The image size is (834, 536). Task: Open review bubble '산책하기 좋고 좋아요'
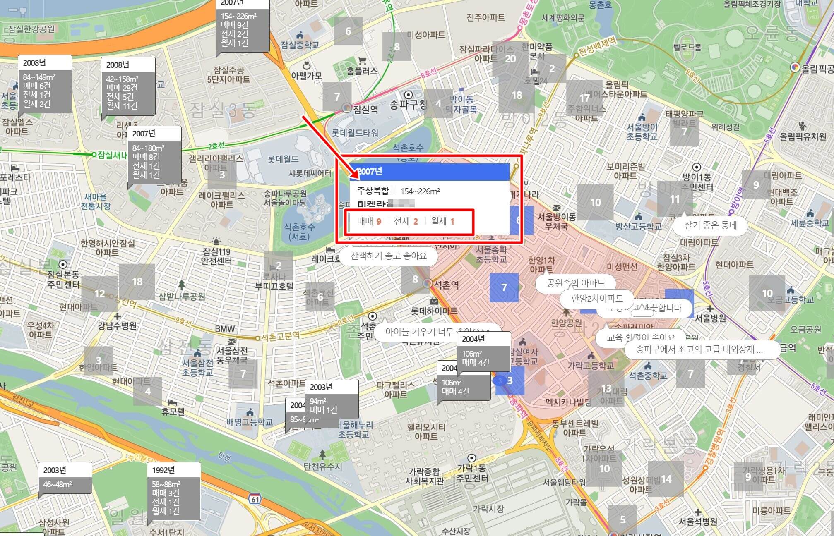click(x=388, y=256)
